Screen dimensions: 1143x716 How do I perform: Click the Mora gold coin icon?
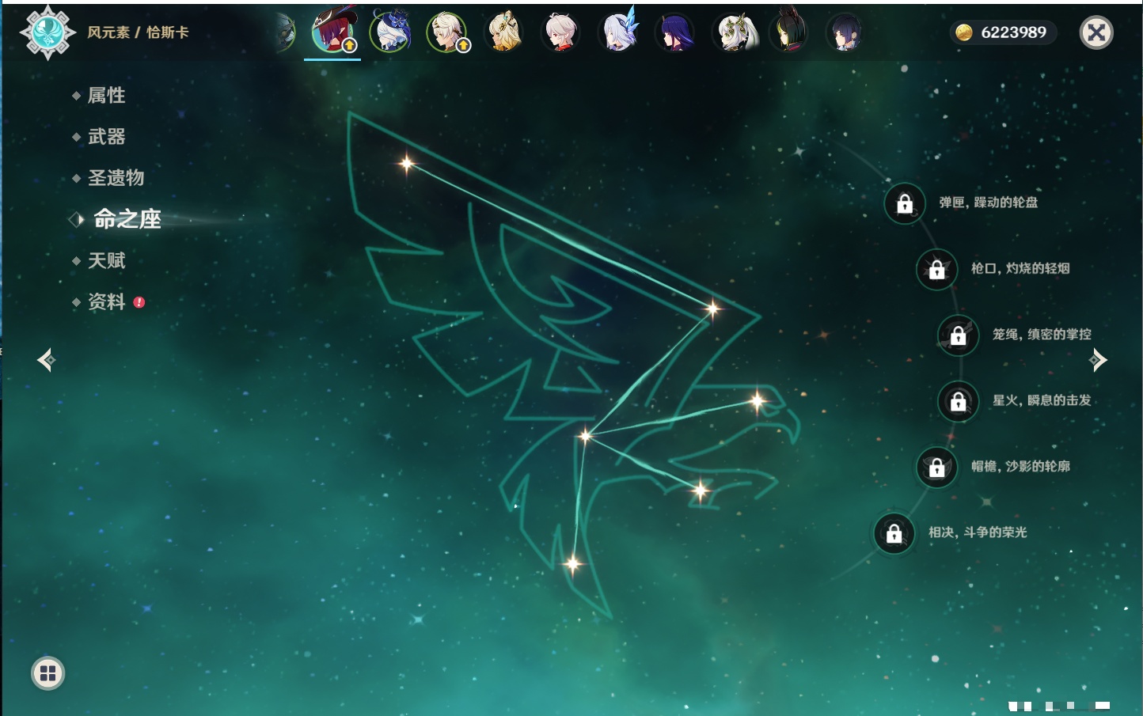964,32
